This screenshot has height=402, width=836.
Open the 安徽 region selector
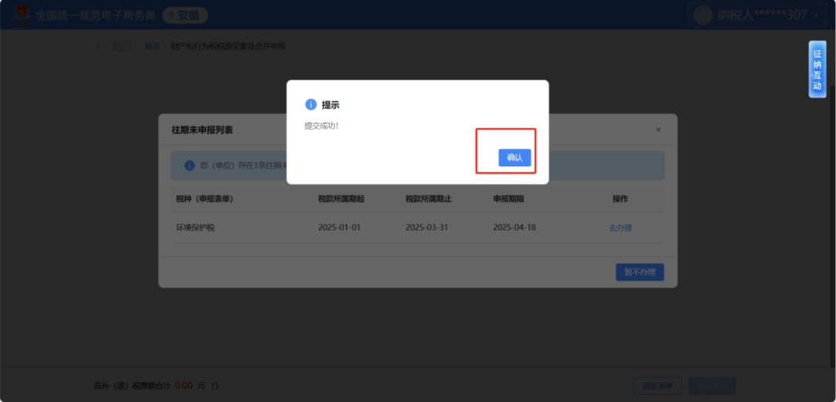tap(185, 15)
